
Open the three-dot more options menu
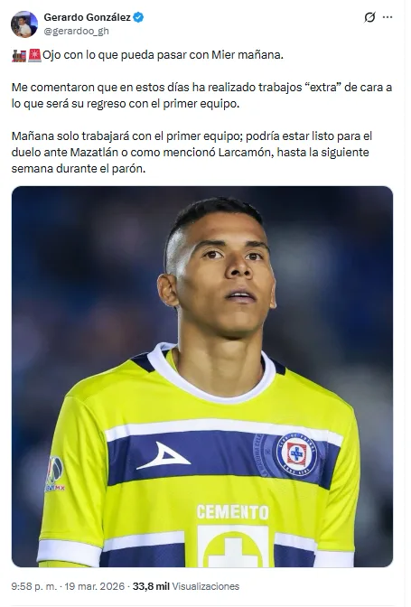coord(388,17)
